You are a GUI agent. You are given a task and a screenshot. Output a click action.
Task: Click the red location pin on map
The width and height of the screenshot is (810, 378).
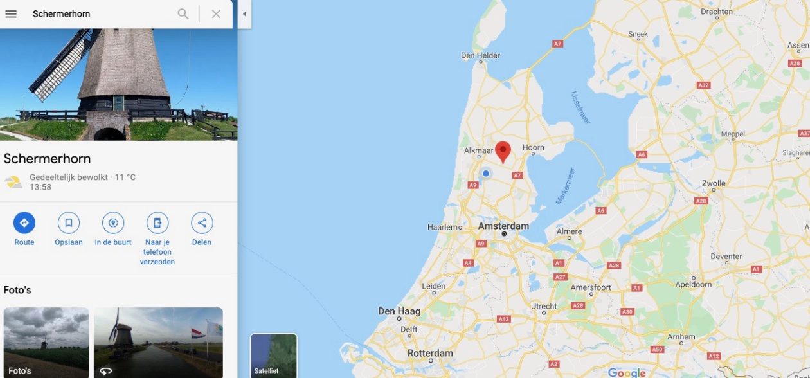[503, 152]
